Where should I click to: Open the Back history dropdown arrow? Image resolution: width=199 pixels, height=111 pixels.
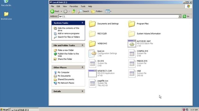(x=61, y=11)
